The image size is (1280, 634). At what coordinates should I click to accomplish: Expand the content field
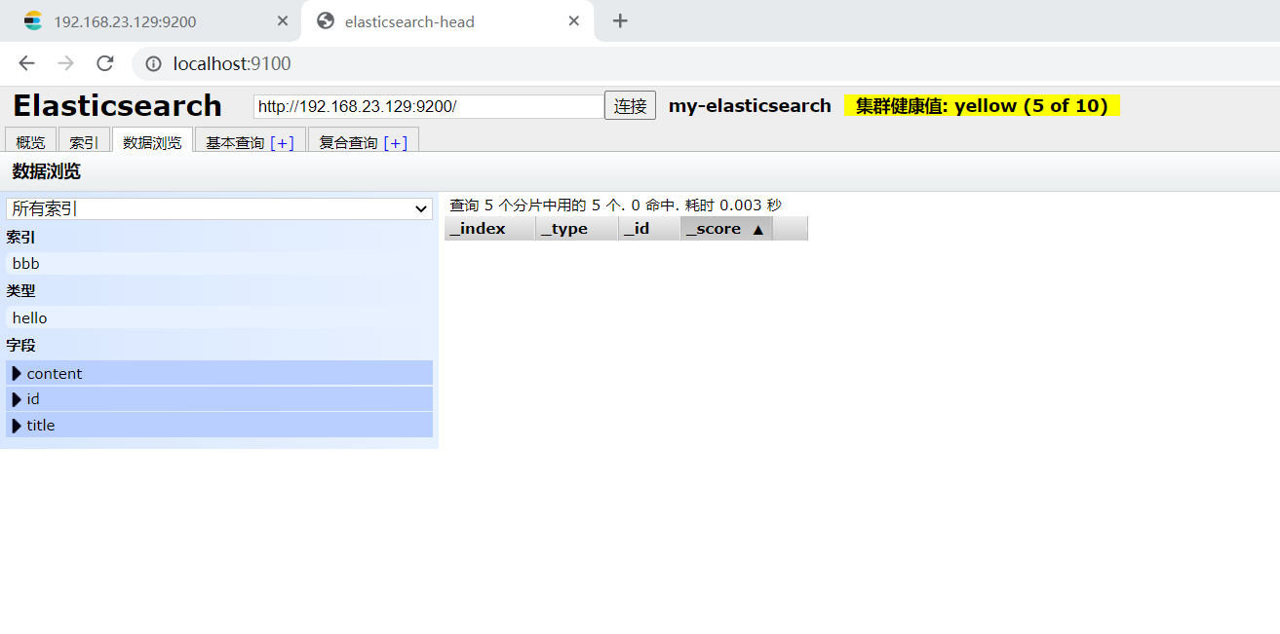219,373
